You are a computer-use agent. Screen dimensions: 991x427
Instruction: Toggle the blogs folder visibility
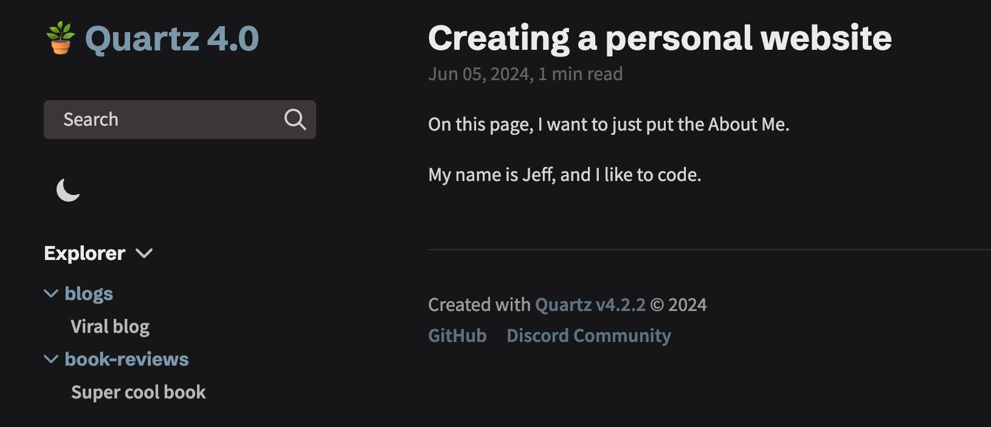click(x=50, y=293)
